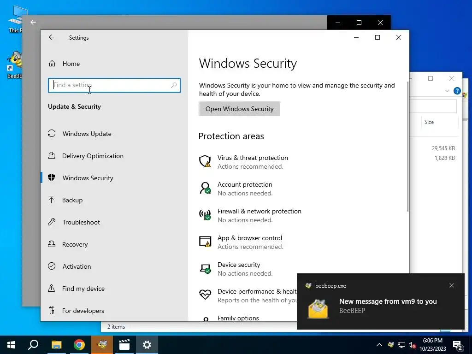Open the For developers section

tap(83, 311)
